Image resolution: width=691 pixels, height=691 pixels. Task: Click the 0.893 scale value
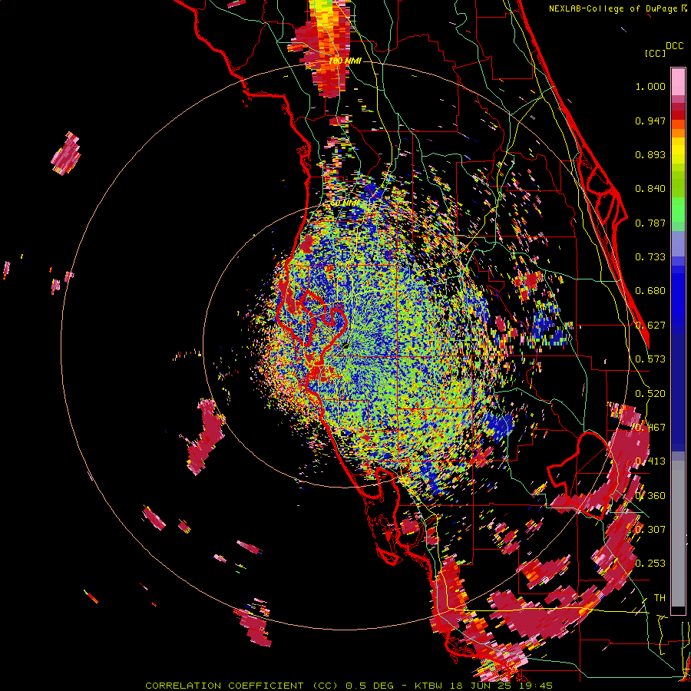tap(650, 154)
